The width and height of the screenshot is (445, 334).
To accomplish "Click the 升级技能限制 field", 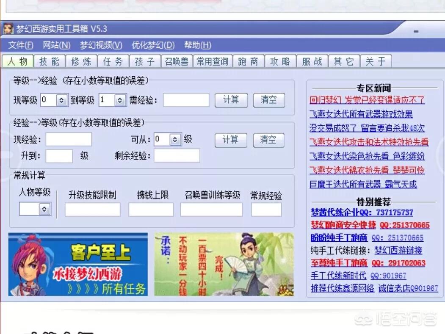I will [93, 210].
